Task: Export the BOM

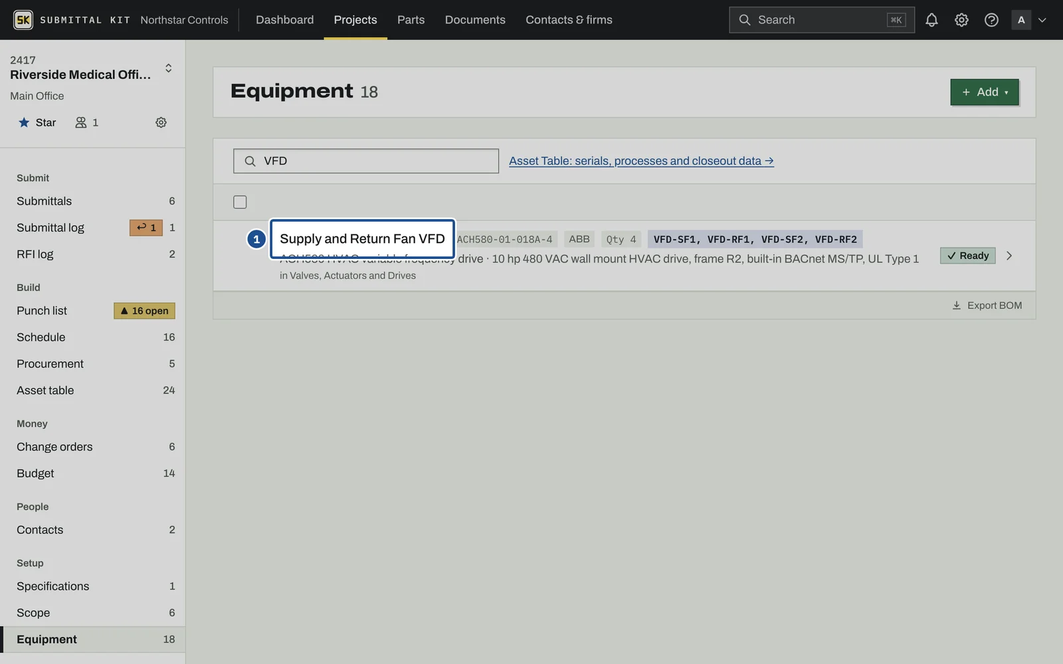Action: tap(987, 305)
